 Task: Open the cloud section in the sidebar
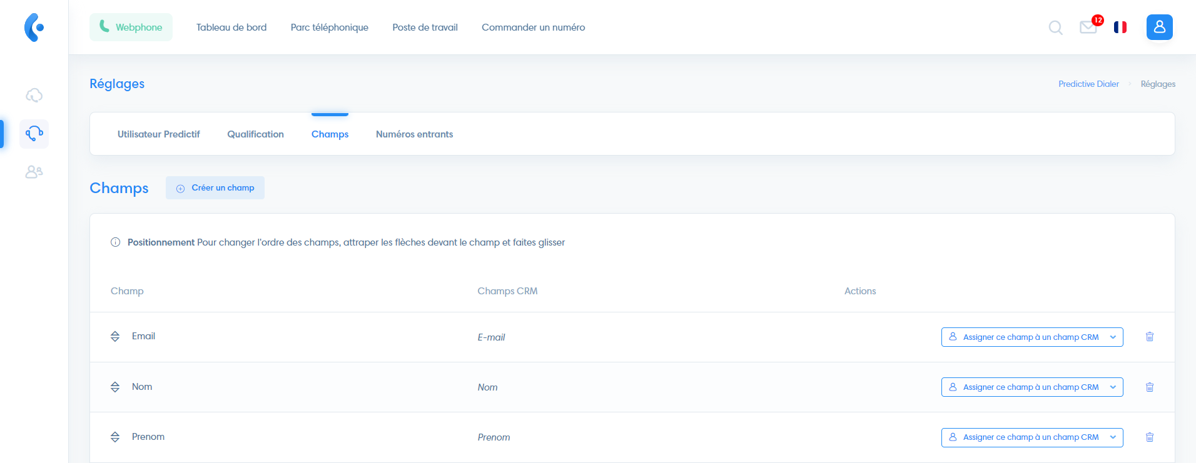(x=34, y=96)
